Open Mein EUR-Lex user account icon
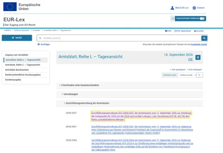 [172, 8]
